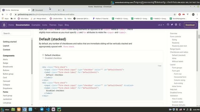
Task: Open Expo in the Bootstrap navbar
Action: [60, 25]
